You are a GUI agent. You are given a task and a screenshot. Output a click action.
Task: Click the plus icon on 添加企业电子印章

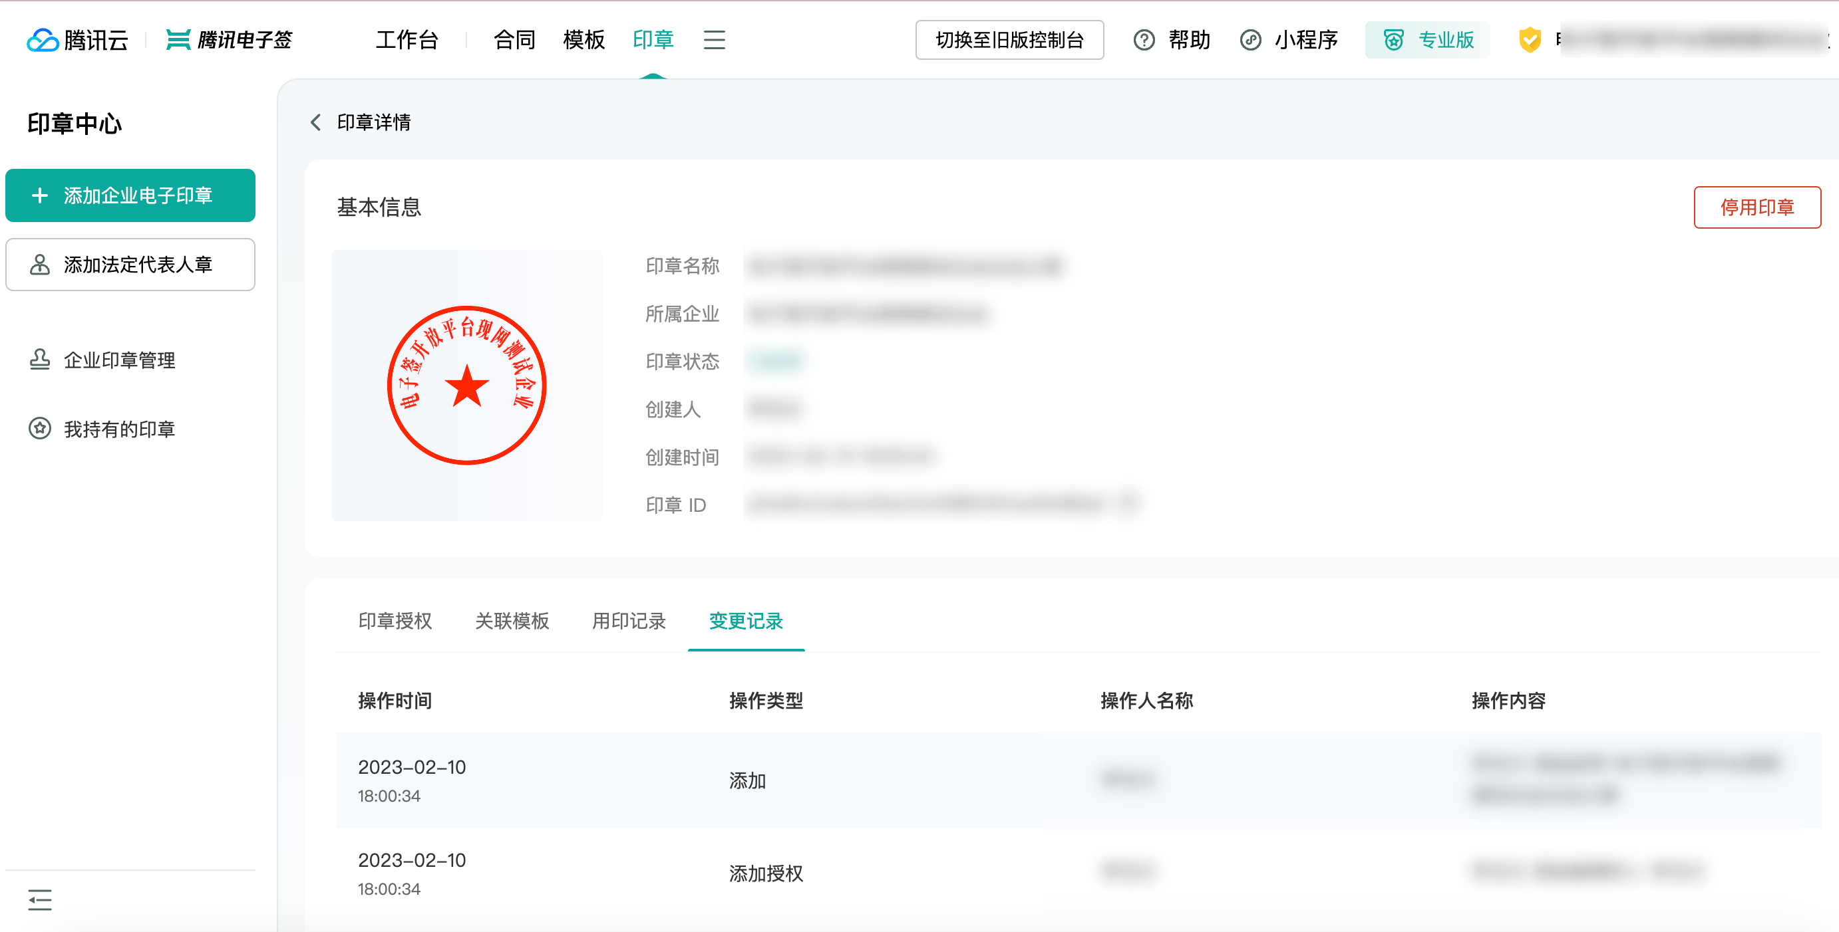(40, 195)
